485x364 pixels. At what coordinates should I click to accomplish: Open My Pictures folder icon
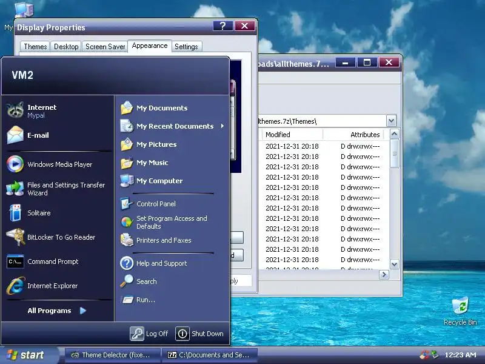pos(127,144)
